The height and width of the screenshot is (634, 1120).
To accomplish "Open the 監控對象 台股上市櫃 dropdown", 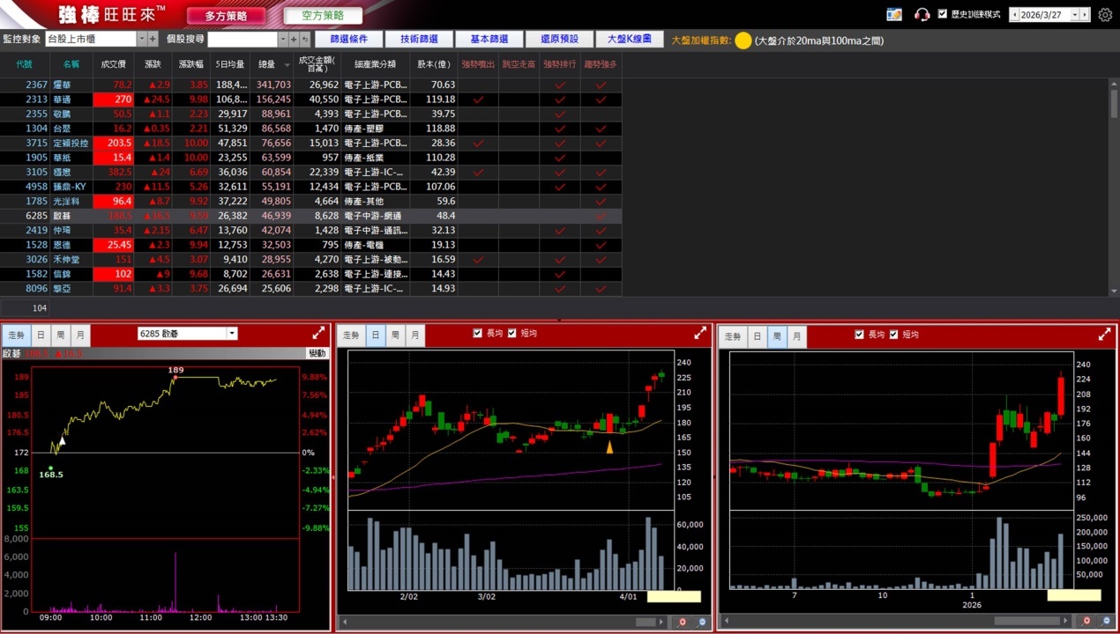I will click(141, 40).
